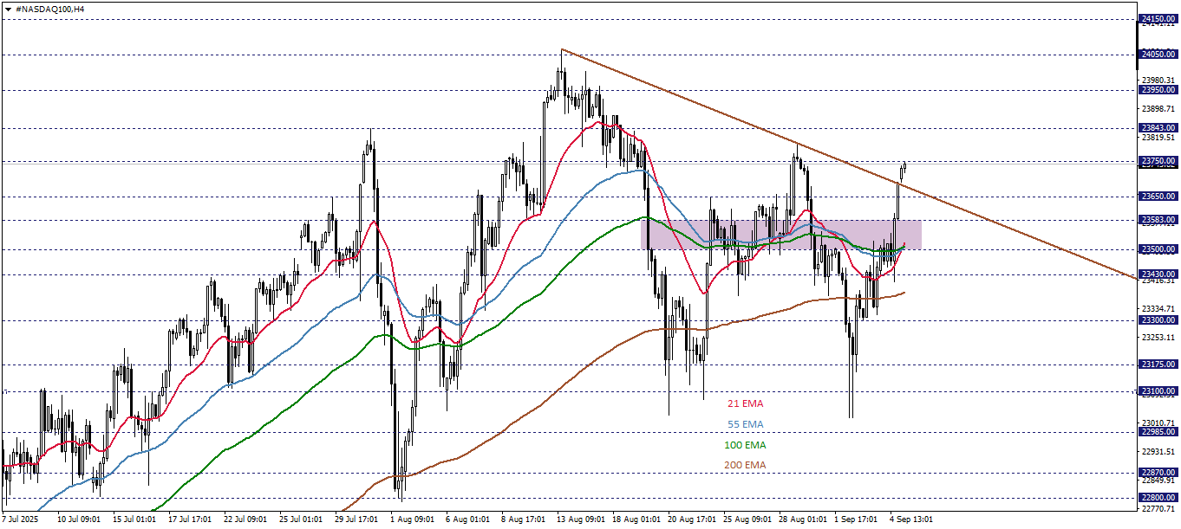Click the 23843.00 price level label

click(x=1158, y=127)
